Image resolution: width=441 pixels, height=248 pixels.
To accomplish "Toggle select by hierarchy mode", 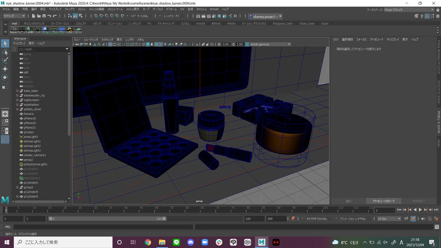I will (x=70, y=16).
